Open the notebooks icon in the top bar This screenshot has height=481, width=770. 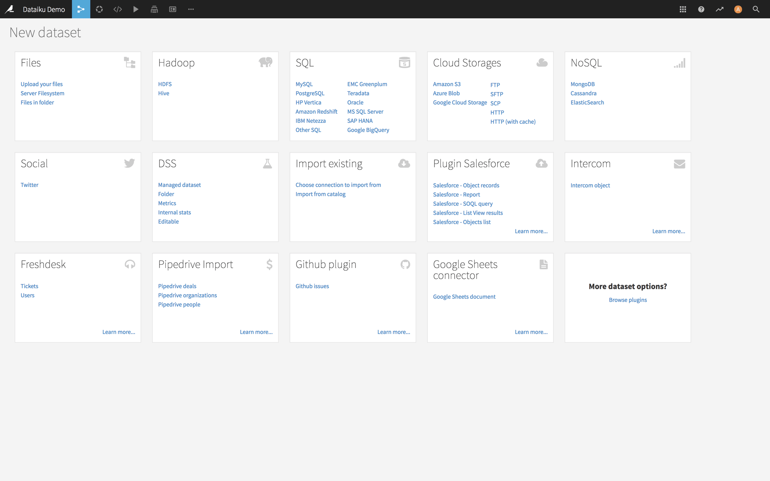(x=154, y=9)
